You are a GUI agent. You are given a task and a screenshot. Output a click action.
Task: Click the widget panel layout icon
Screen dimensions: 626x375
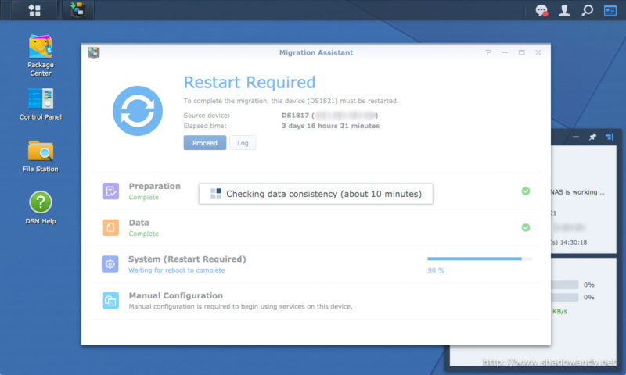point(610,137)
